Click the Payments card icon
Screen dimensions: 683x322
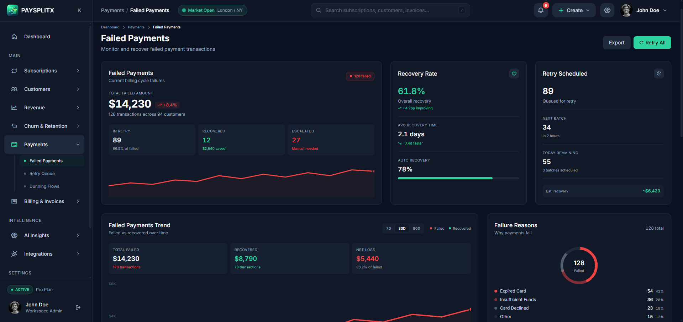(14, 144)
